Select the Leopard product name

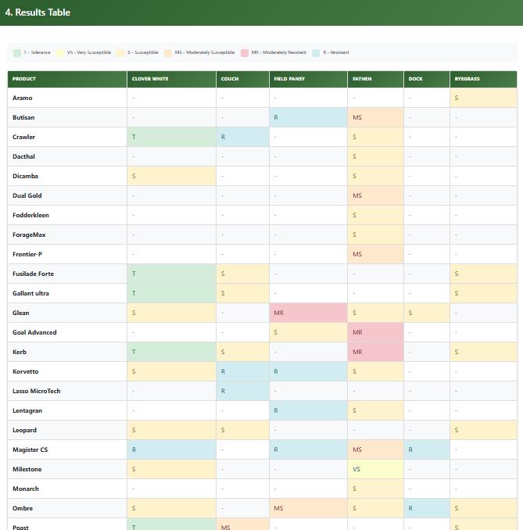coord(25,430)
